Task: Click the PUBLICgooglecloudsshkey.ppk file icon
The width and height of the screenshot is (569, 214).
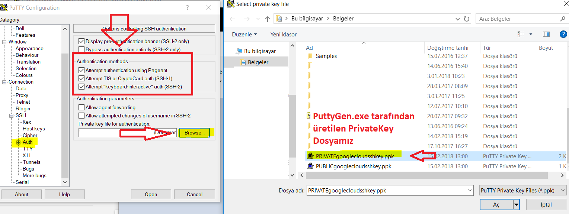Action: coord(310,166)
